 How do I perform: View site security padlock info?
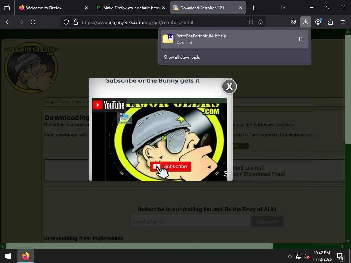click(76, 22)
